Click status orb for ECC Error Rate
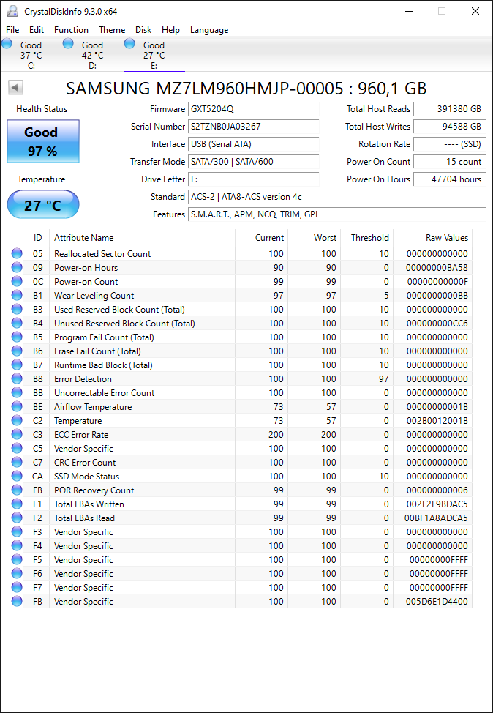Image resolution: width=493 pixels, height=713 pixels. 17,434
